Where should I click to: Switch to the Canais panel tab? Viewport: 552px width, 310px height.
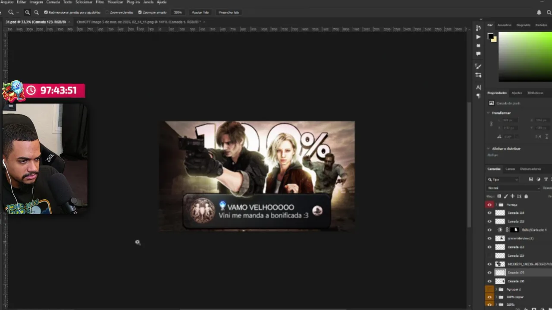[x=510, y=169]
